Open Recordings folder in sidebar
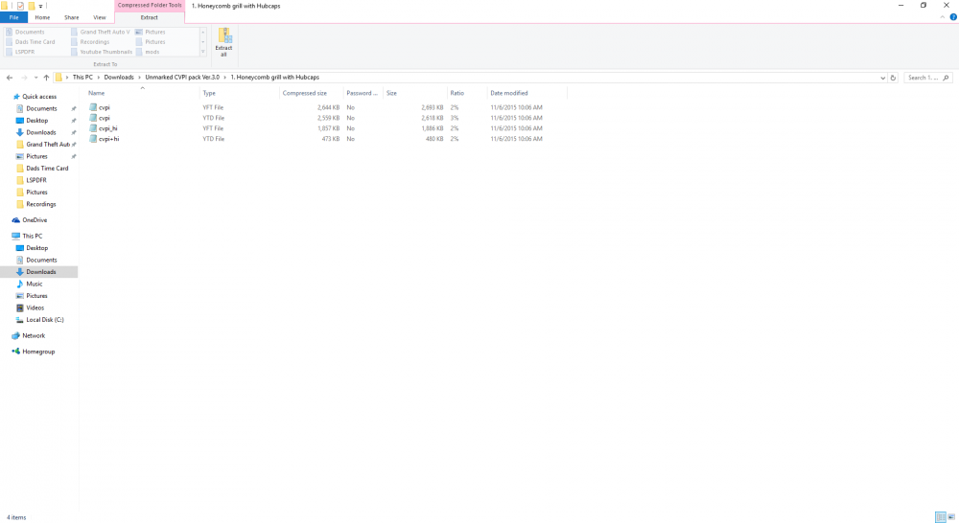The height and width of the screenshot is (523, 959). (41, 204)
